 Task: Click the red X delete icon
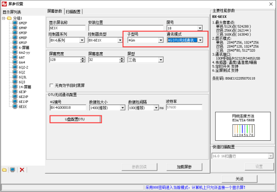22,170
